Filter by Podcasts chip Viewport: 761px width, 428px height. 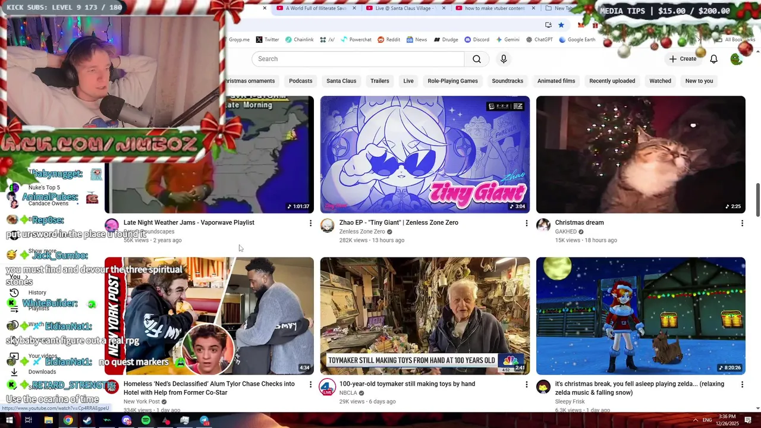click(x=300, y=81)
